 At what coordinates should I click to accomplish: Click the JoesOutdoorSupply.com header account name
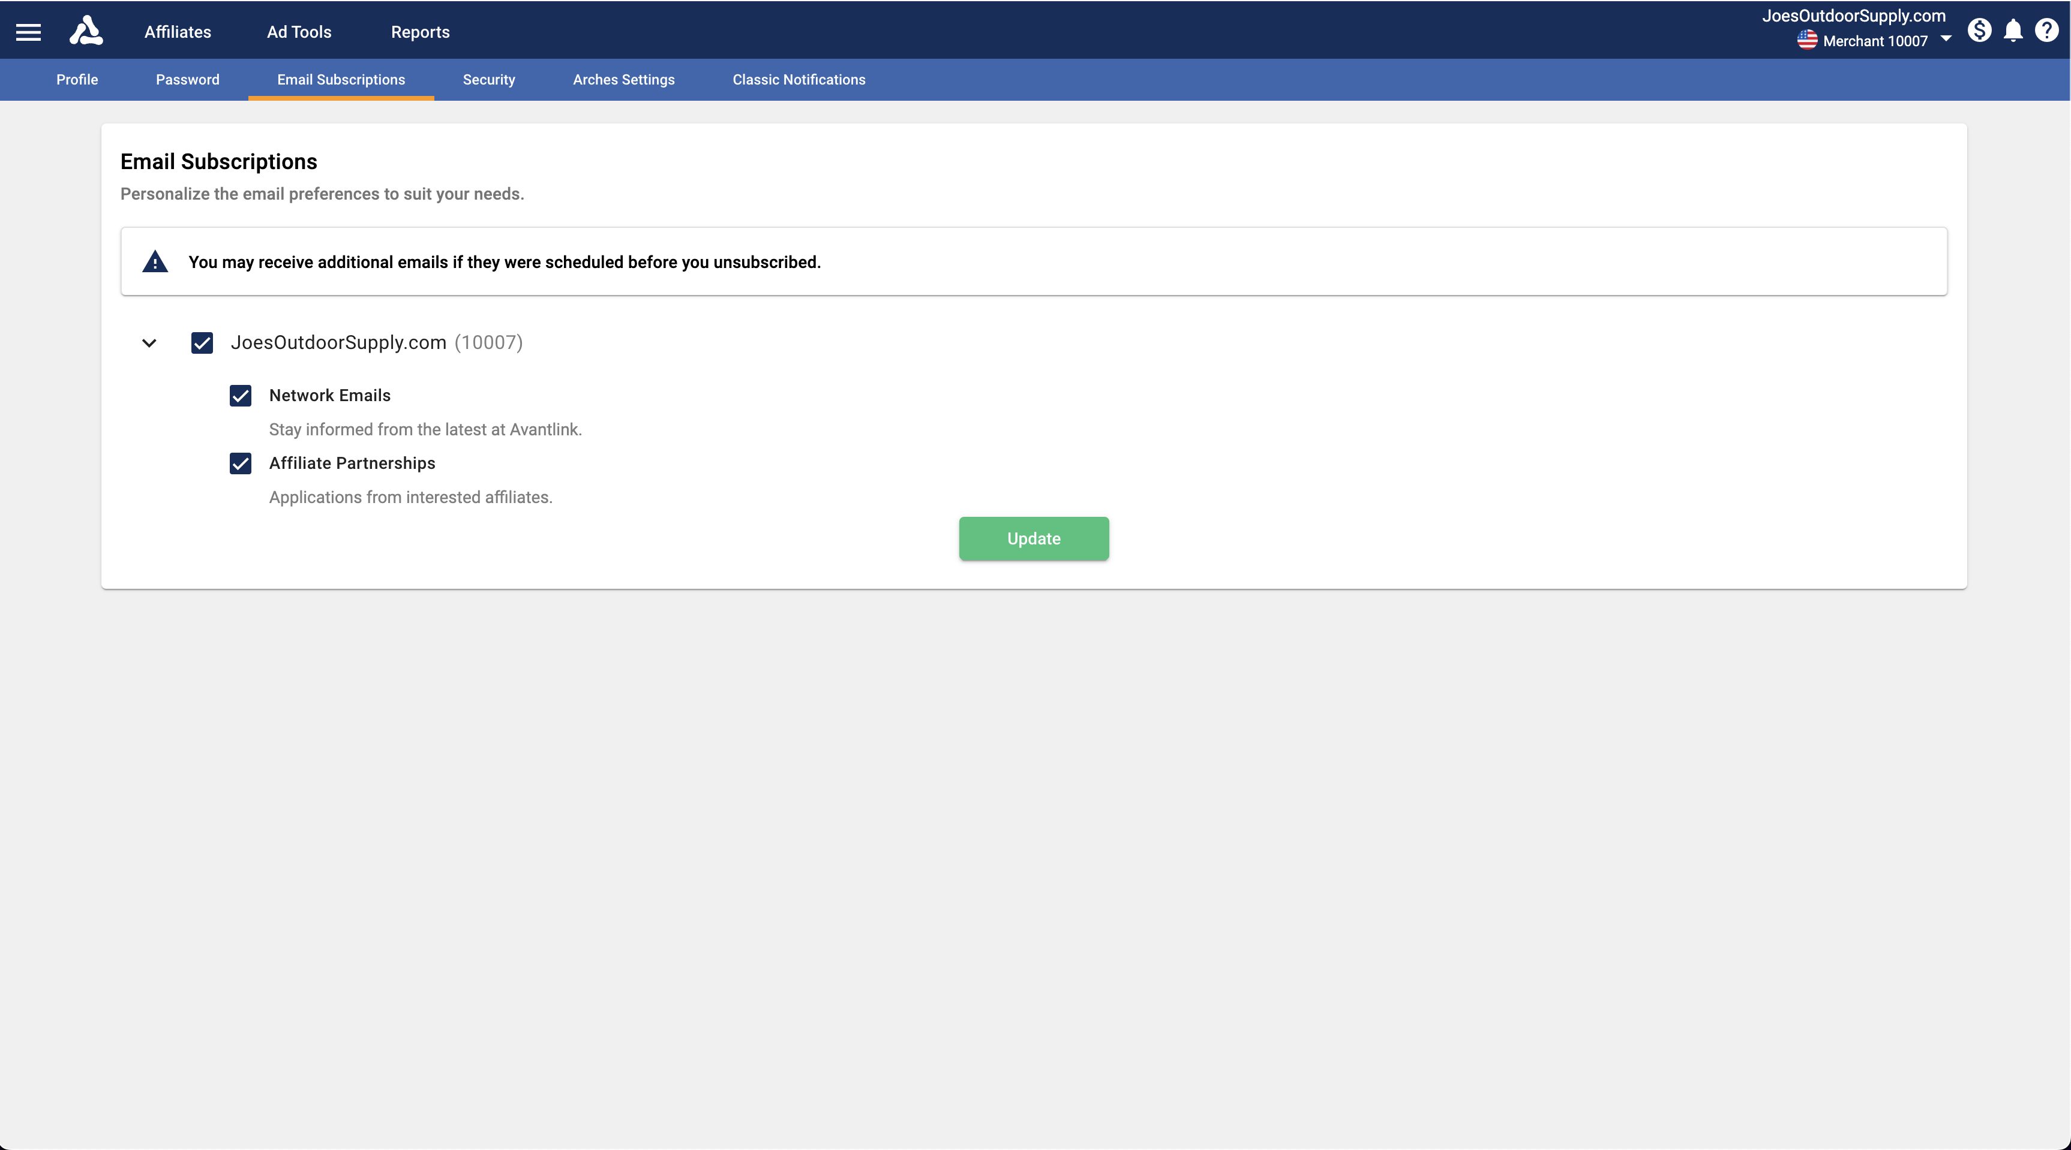pos(1854,15)
